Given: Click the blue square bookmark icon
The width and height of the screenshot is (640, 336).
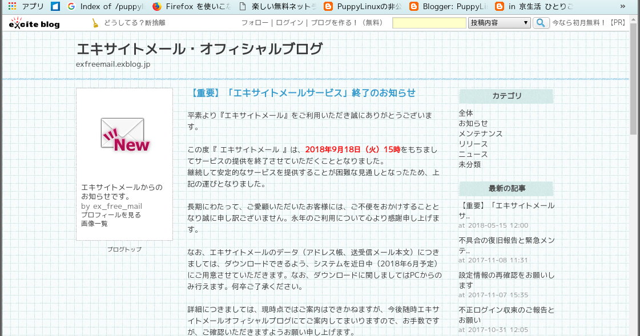Looking at the screenshot, I should pyautogui.click(x=55, y=6).
